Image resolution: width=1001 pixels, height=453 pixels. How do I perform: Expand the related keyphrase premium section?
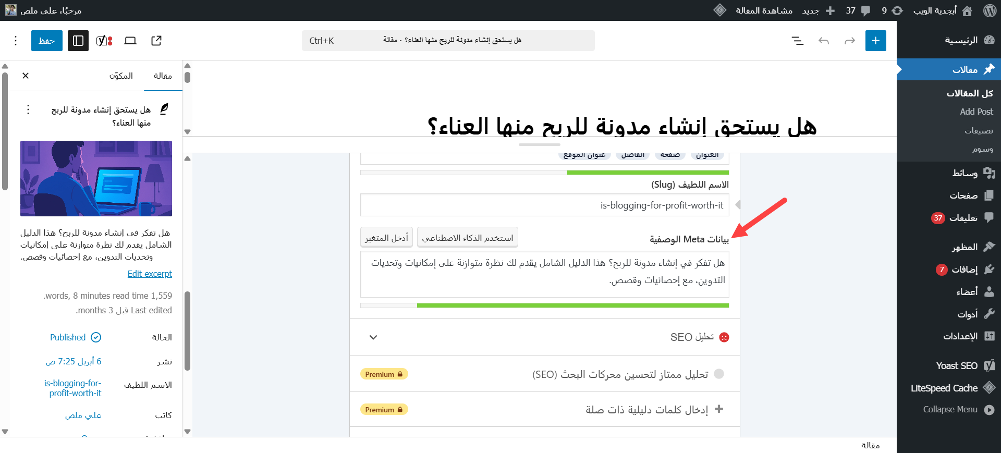(544, 409)
